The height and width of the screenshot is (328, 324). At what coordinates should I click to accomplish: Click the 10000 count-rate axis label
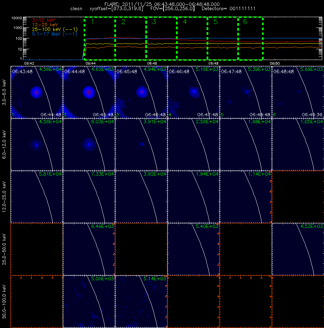(x=17, y=18)
